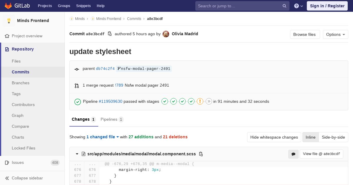353x185 pixels.
Task: Open the skipped pipeline stage icon
Action: pyautogui.click(x=209, y=101)
